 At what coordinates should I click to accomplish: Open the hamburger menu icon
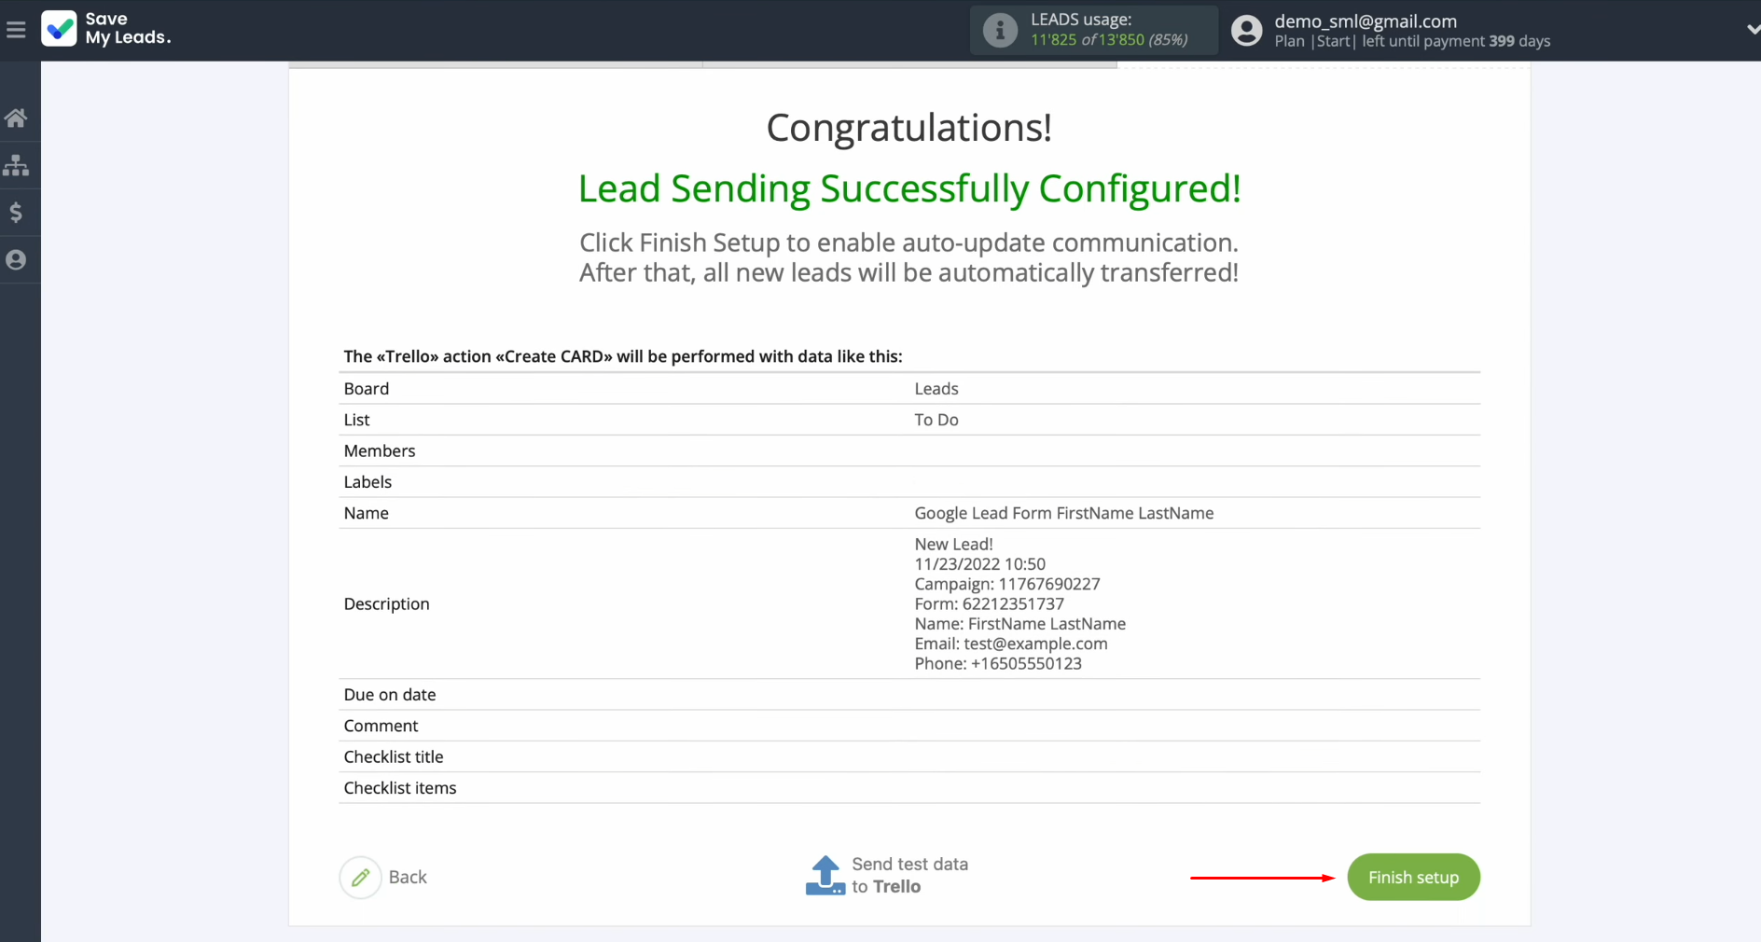tap(16, 30)
